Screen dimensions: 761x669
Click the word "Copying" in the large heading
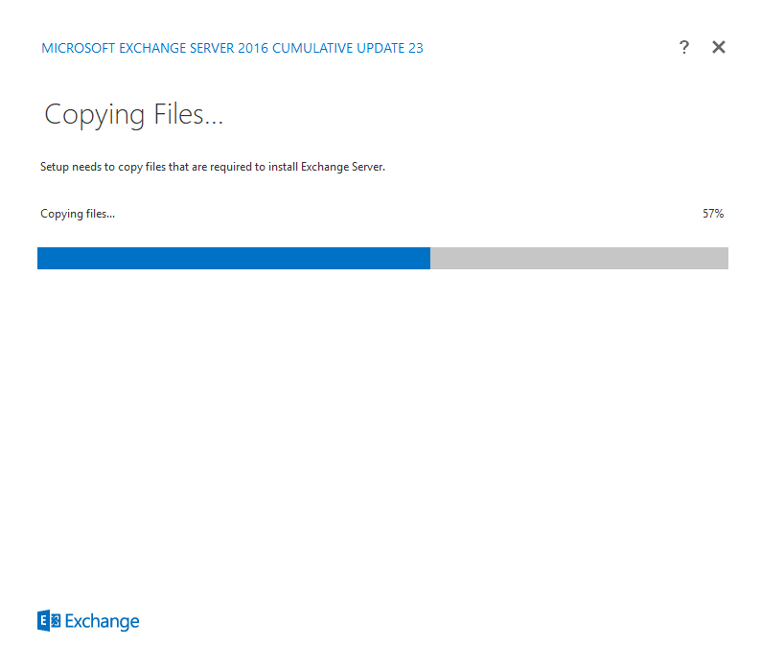(x=95, y=116)
